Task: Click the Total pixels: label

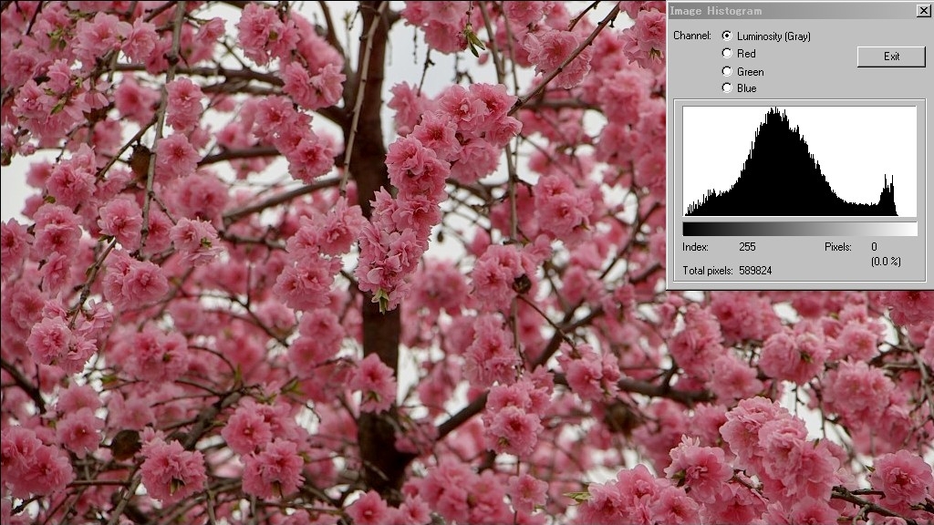Action: pyautogui.click(x=708, y=271)
